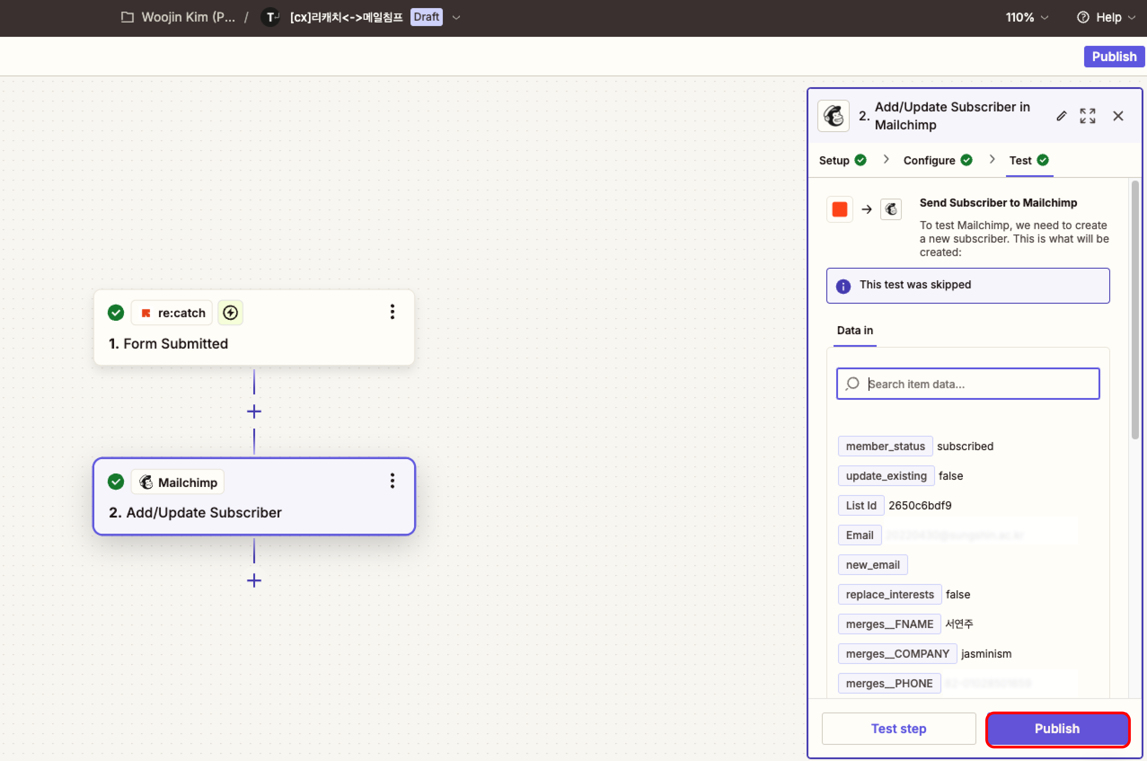Rename the step with the pencil icon
The image size is (1147, 761).
(1061, 116)
